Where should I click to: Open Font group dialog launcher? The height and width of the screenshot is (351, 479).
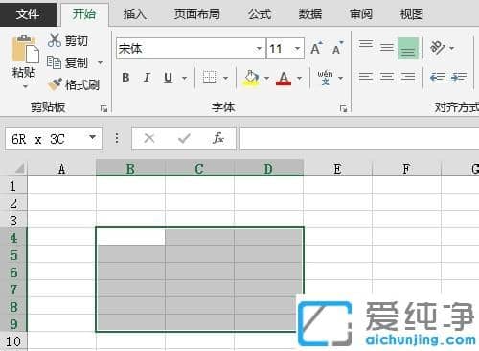pos(343,108)
